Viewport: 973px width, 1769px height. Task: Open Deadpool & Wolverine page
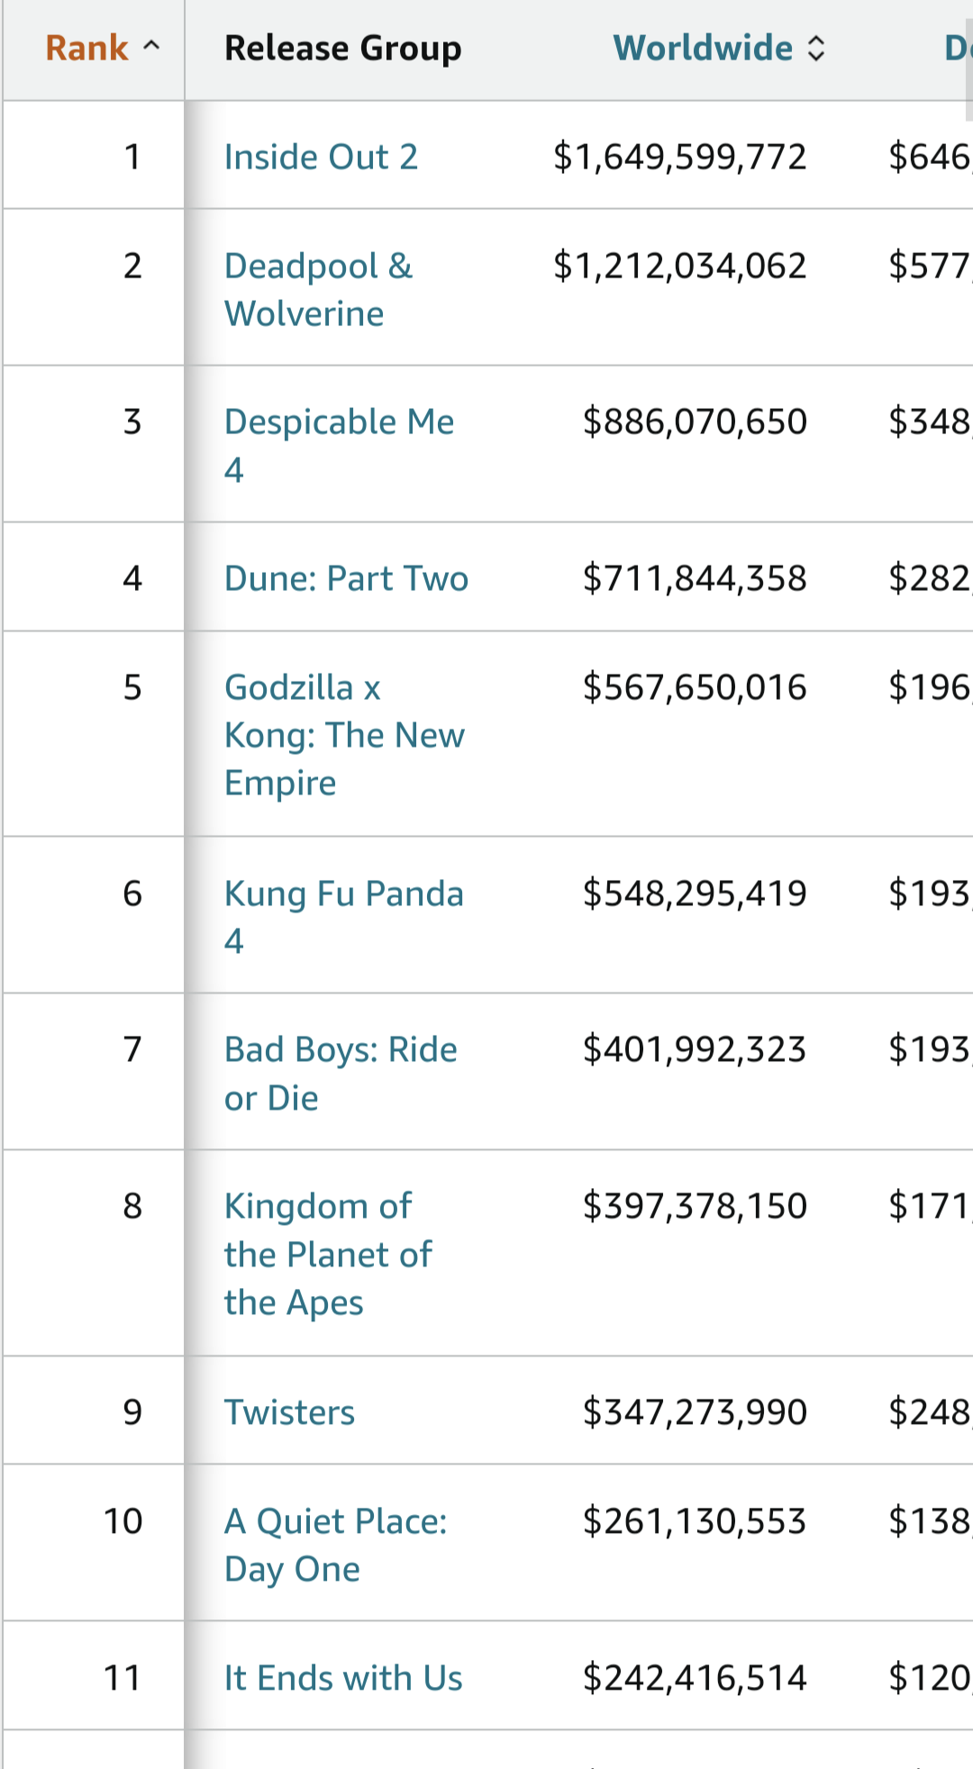coord(318,289)
